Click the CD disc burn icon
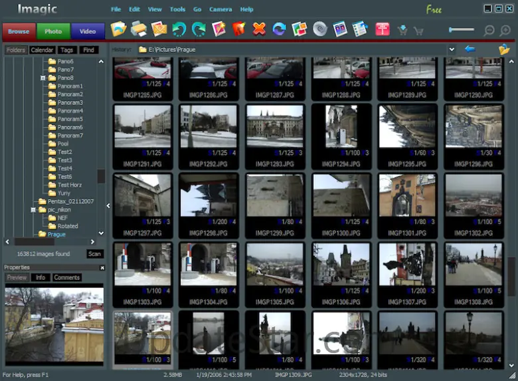 (319, 29)
